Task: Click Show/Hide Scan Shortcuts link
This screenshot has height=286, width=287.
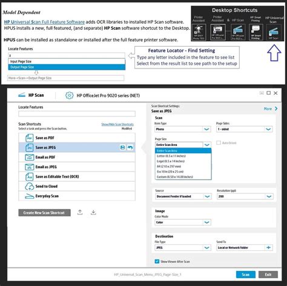Action: [x=117, y=124]
